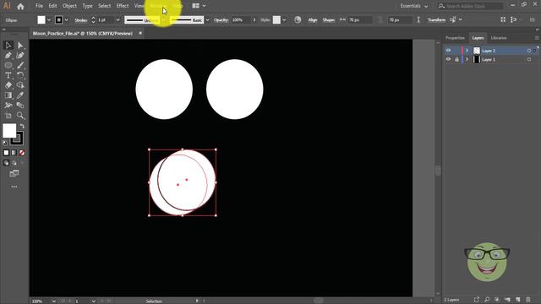Image resolution: width=541 pixels, height=304 pixels.
Task: Open Essentials workspace switcher
Action: 413,6
